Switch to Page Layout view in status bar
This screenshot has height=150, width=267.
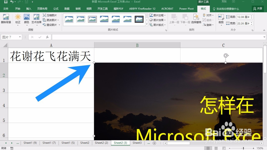pyautogui.click(x=216, y=148)
